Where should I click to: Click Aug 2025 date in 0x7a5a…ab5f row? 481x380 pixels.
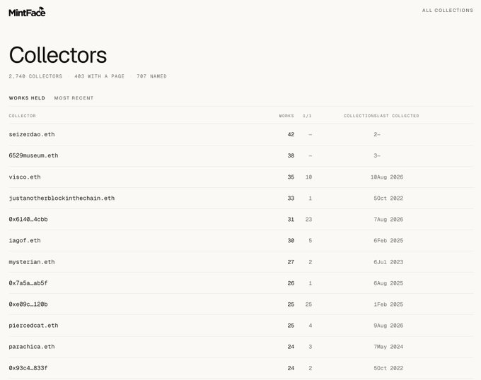pyautogui.click(x=390, y=283)
